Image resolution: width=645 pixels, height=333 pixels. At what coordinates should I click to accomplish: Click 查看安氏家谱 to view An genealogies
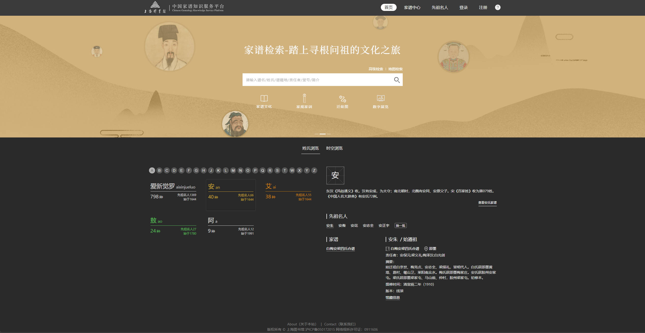coord(487,203)
